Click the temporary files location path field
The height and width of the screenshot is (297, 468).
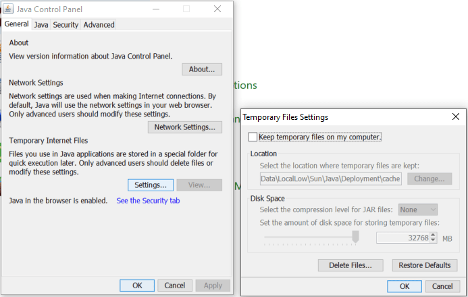(x=330, y=179)
